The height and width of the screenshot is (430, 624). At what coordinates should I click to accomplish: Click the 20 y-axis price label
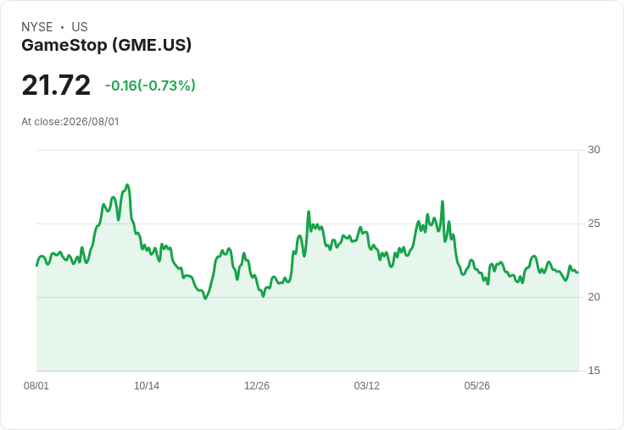point(593,297)
